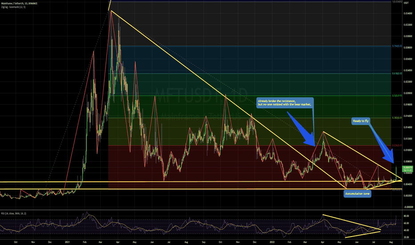415x245 pixels.
Task: Click the 0.764 Fibonacci level label
Action: 397,46
